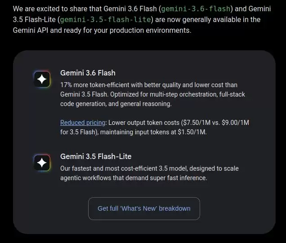Image resolution: width=286 pixels, height=243 pixels.
Task: Click the Gemini 3.6 Flash heading
Action: [x=88, y=73]
